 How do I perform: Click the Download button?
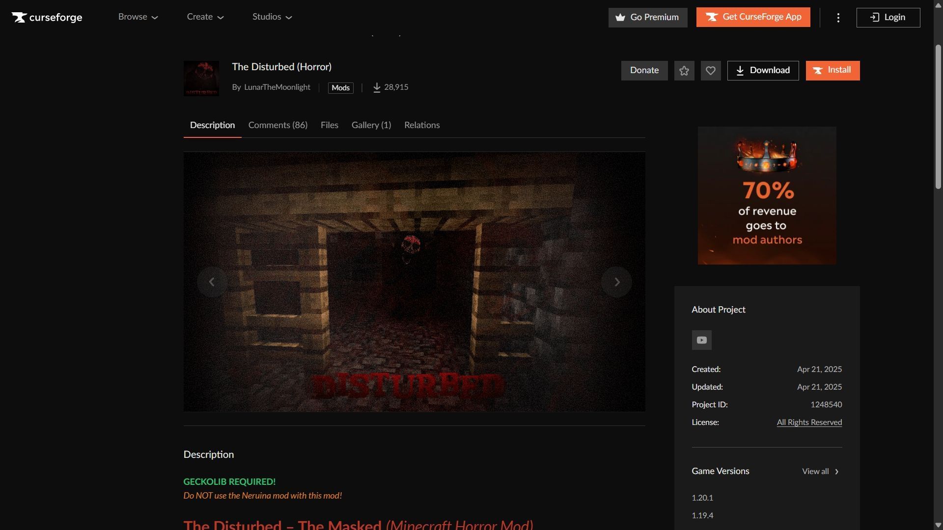(x=762, y=71)
